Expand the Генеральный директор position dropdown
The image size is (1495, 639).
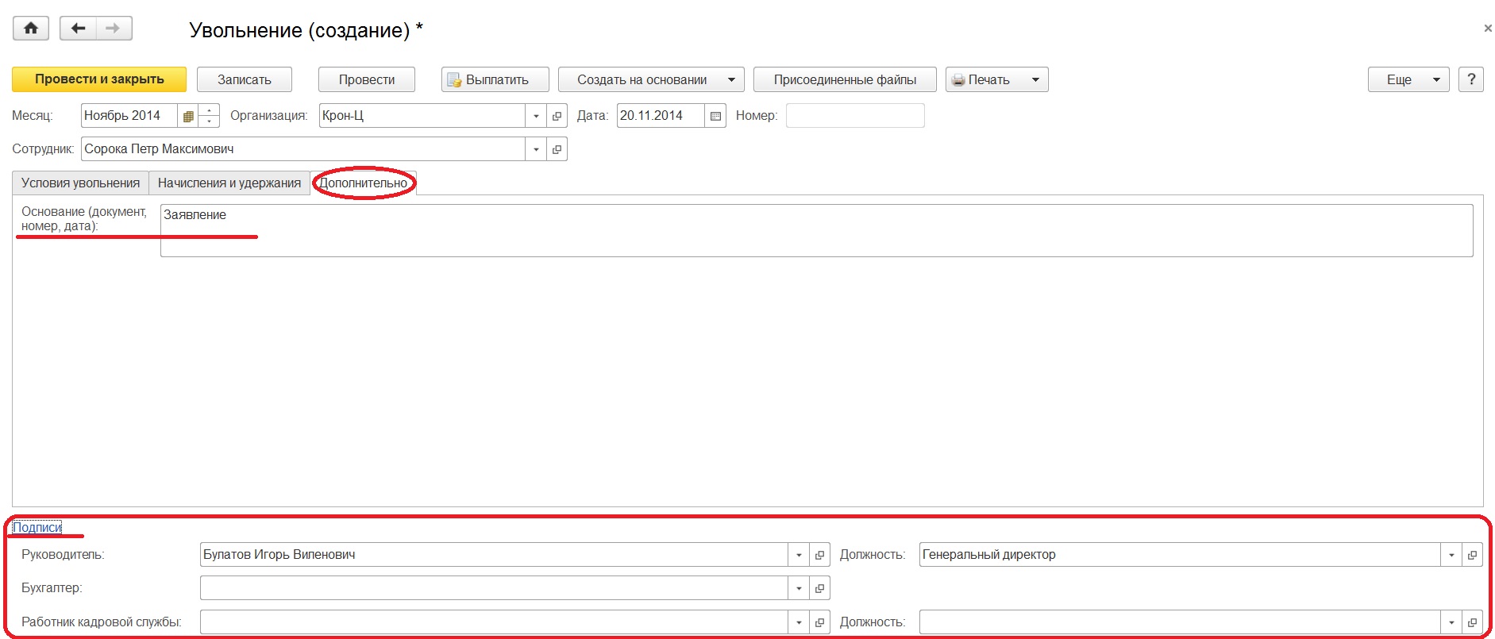1451,555
